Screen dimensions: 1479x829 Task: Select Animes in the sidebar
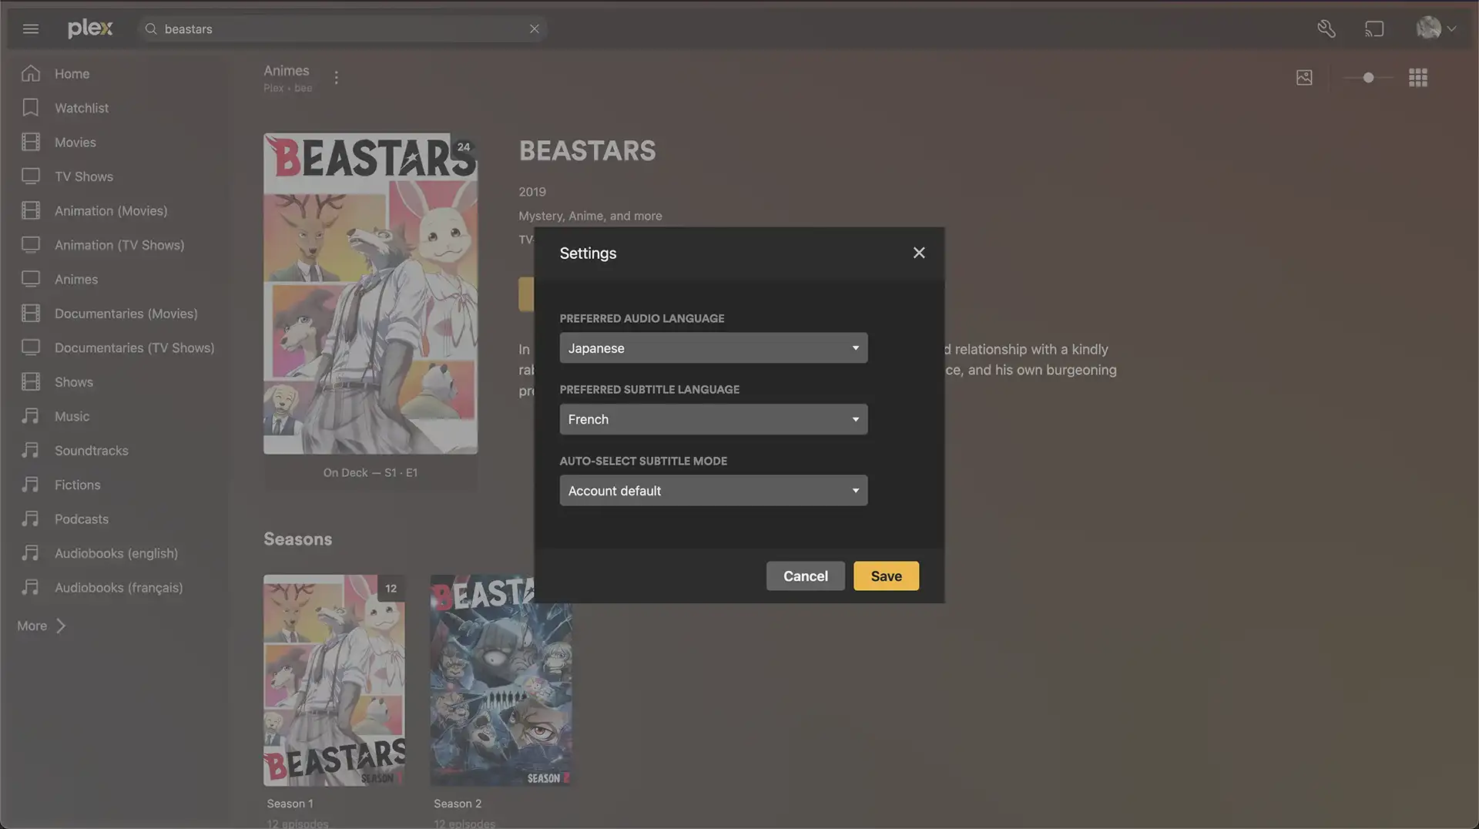(x=75, y=279)
